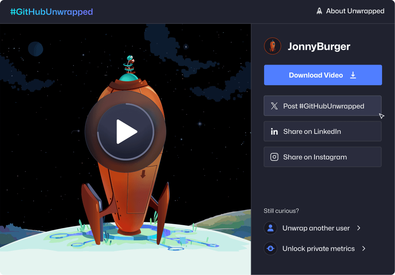Click the #GitHubUnwrapped logo
This screenshot has height=275, width=395.
(52, 12)
